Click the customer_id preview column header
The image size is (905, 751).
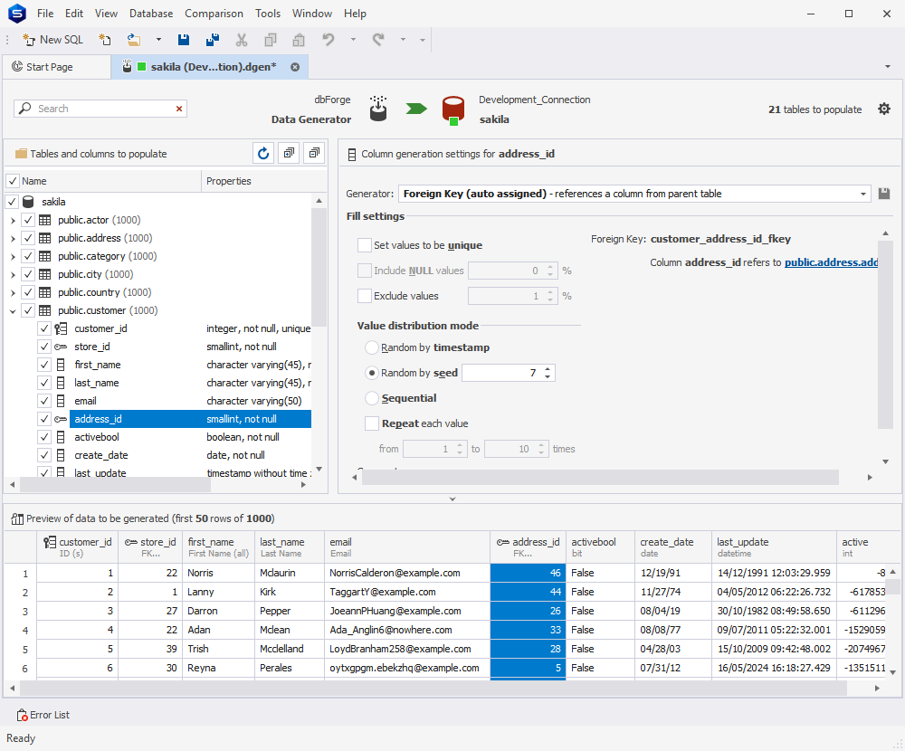coord(78,547)
